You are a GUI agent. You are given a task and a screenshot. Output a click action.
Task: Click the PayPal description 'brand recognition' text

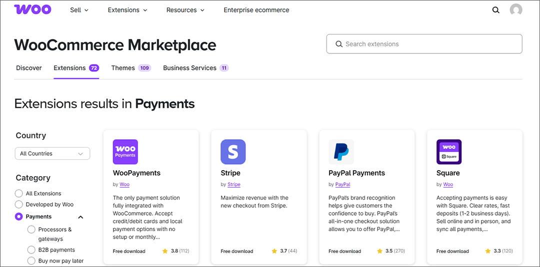[364, 214]
